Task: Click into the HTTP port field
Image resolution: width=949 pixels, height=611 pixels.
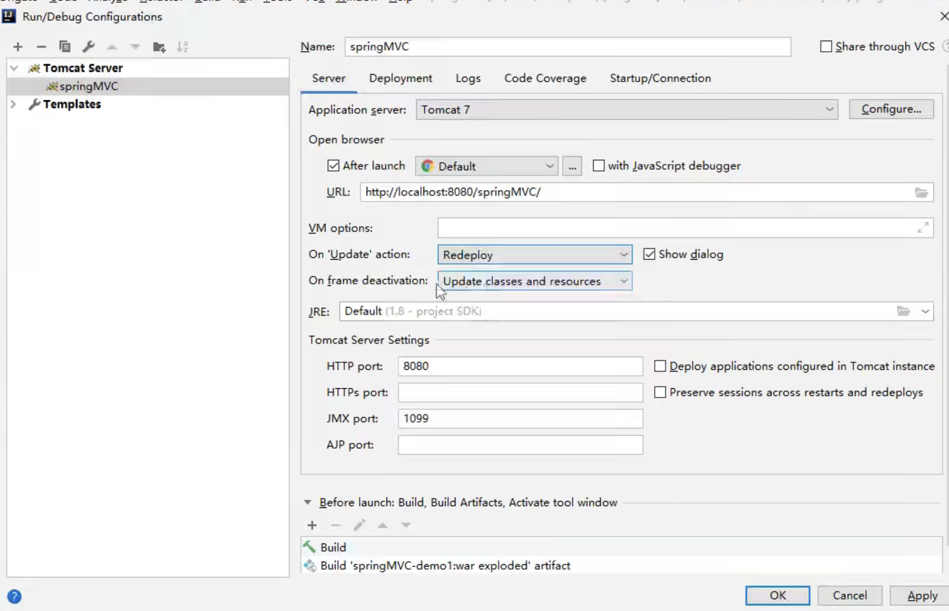Action: (x=520, y=367)
